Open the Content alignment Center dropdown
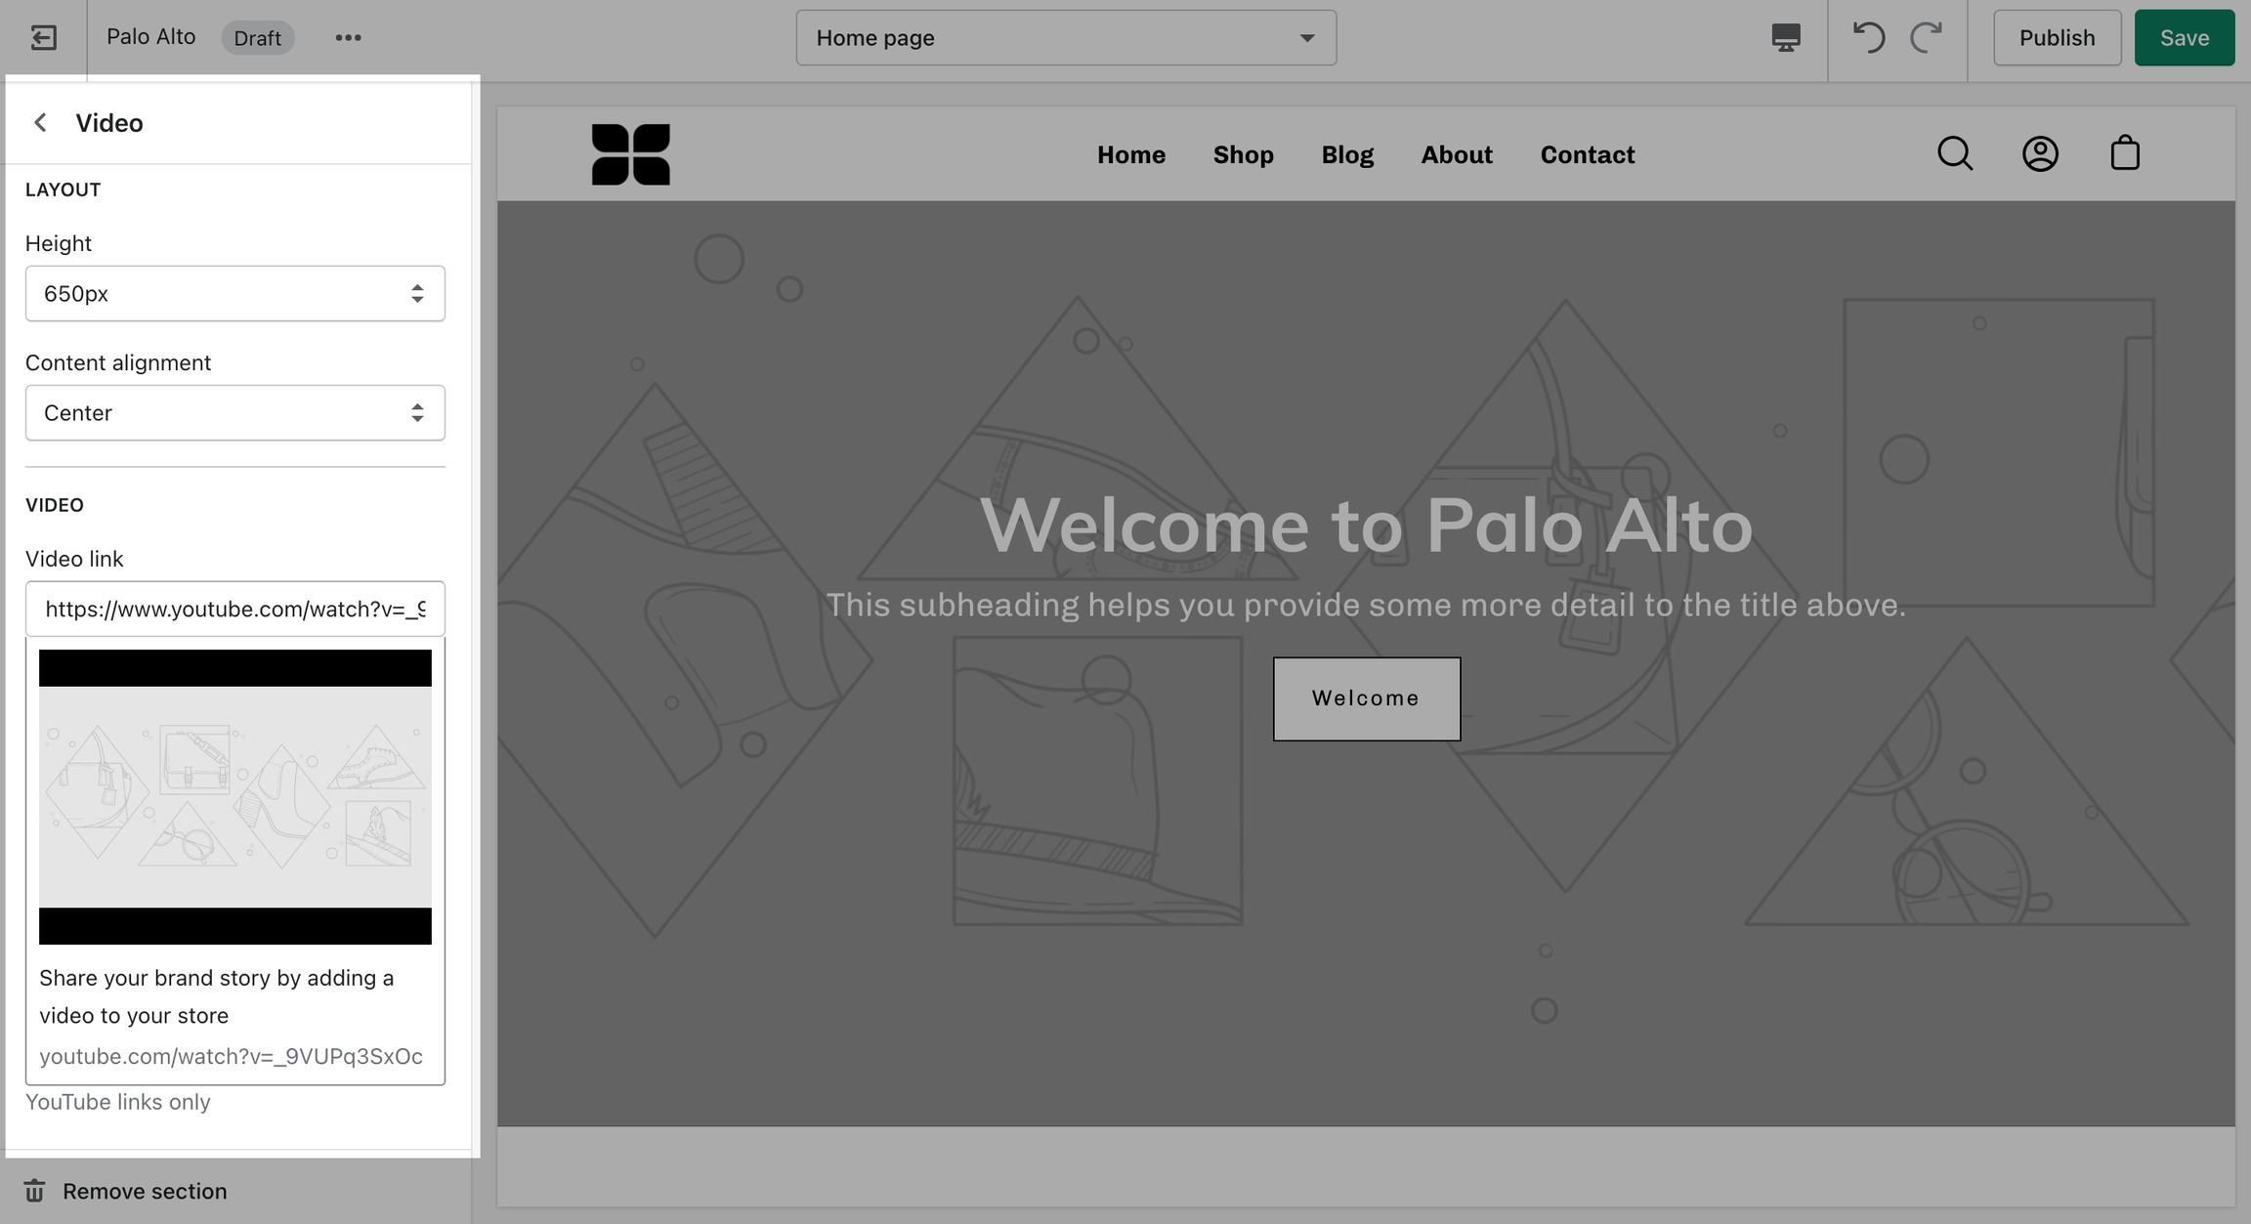The width and height of the screenshot is (2251, 1224). 234,413
